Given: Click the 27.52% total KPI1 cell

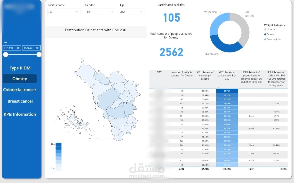Looking at the screenshot, I should 205,169.
